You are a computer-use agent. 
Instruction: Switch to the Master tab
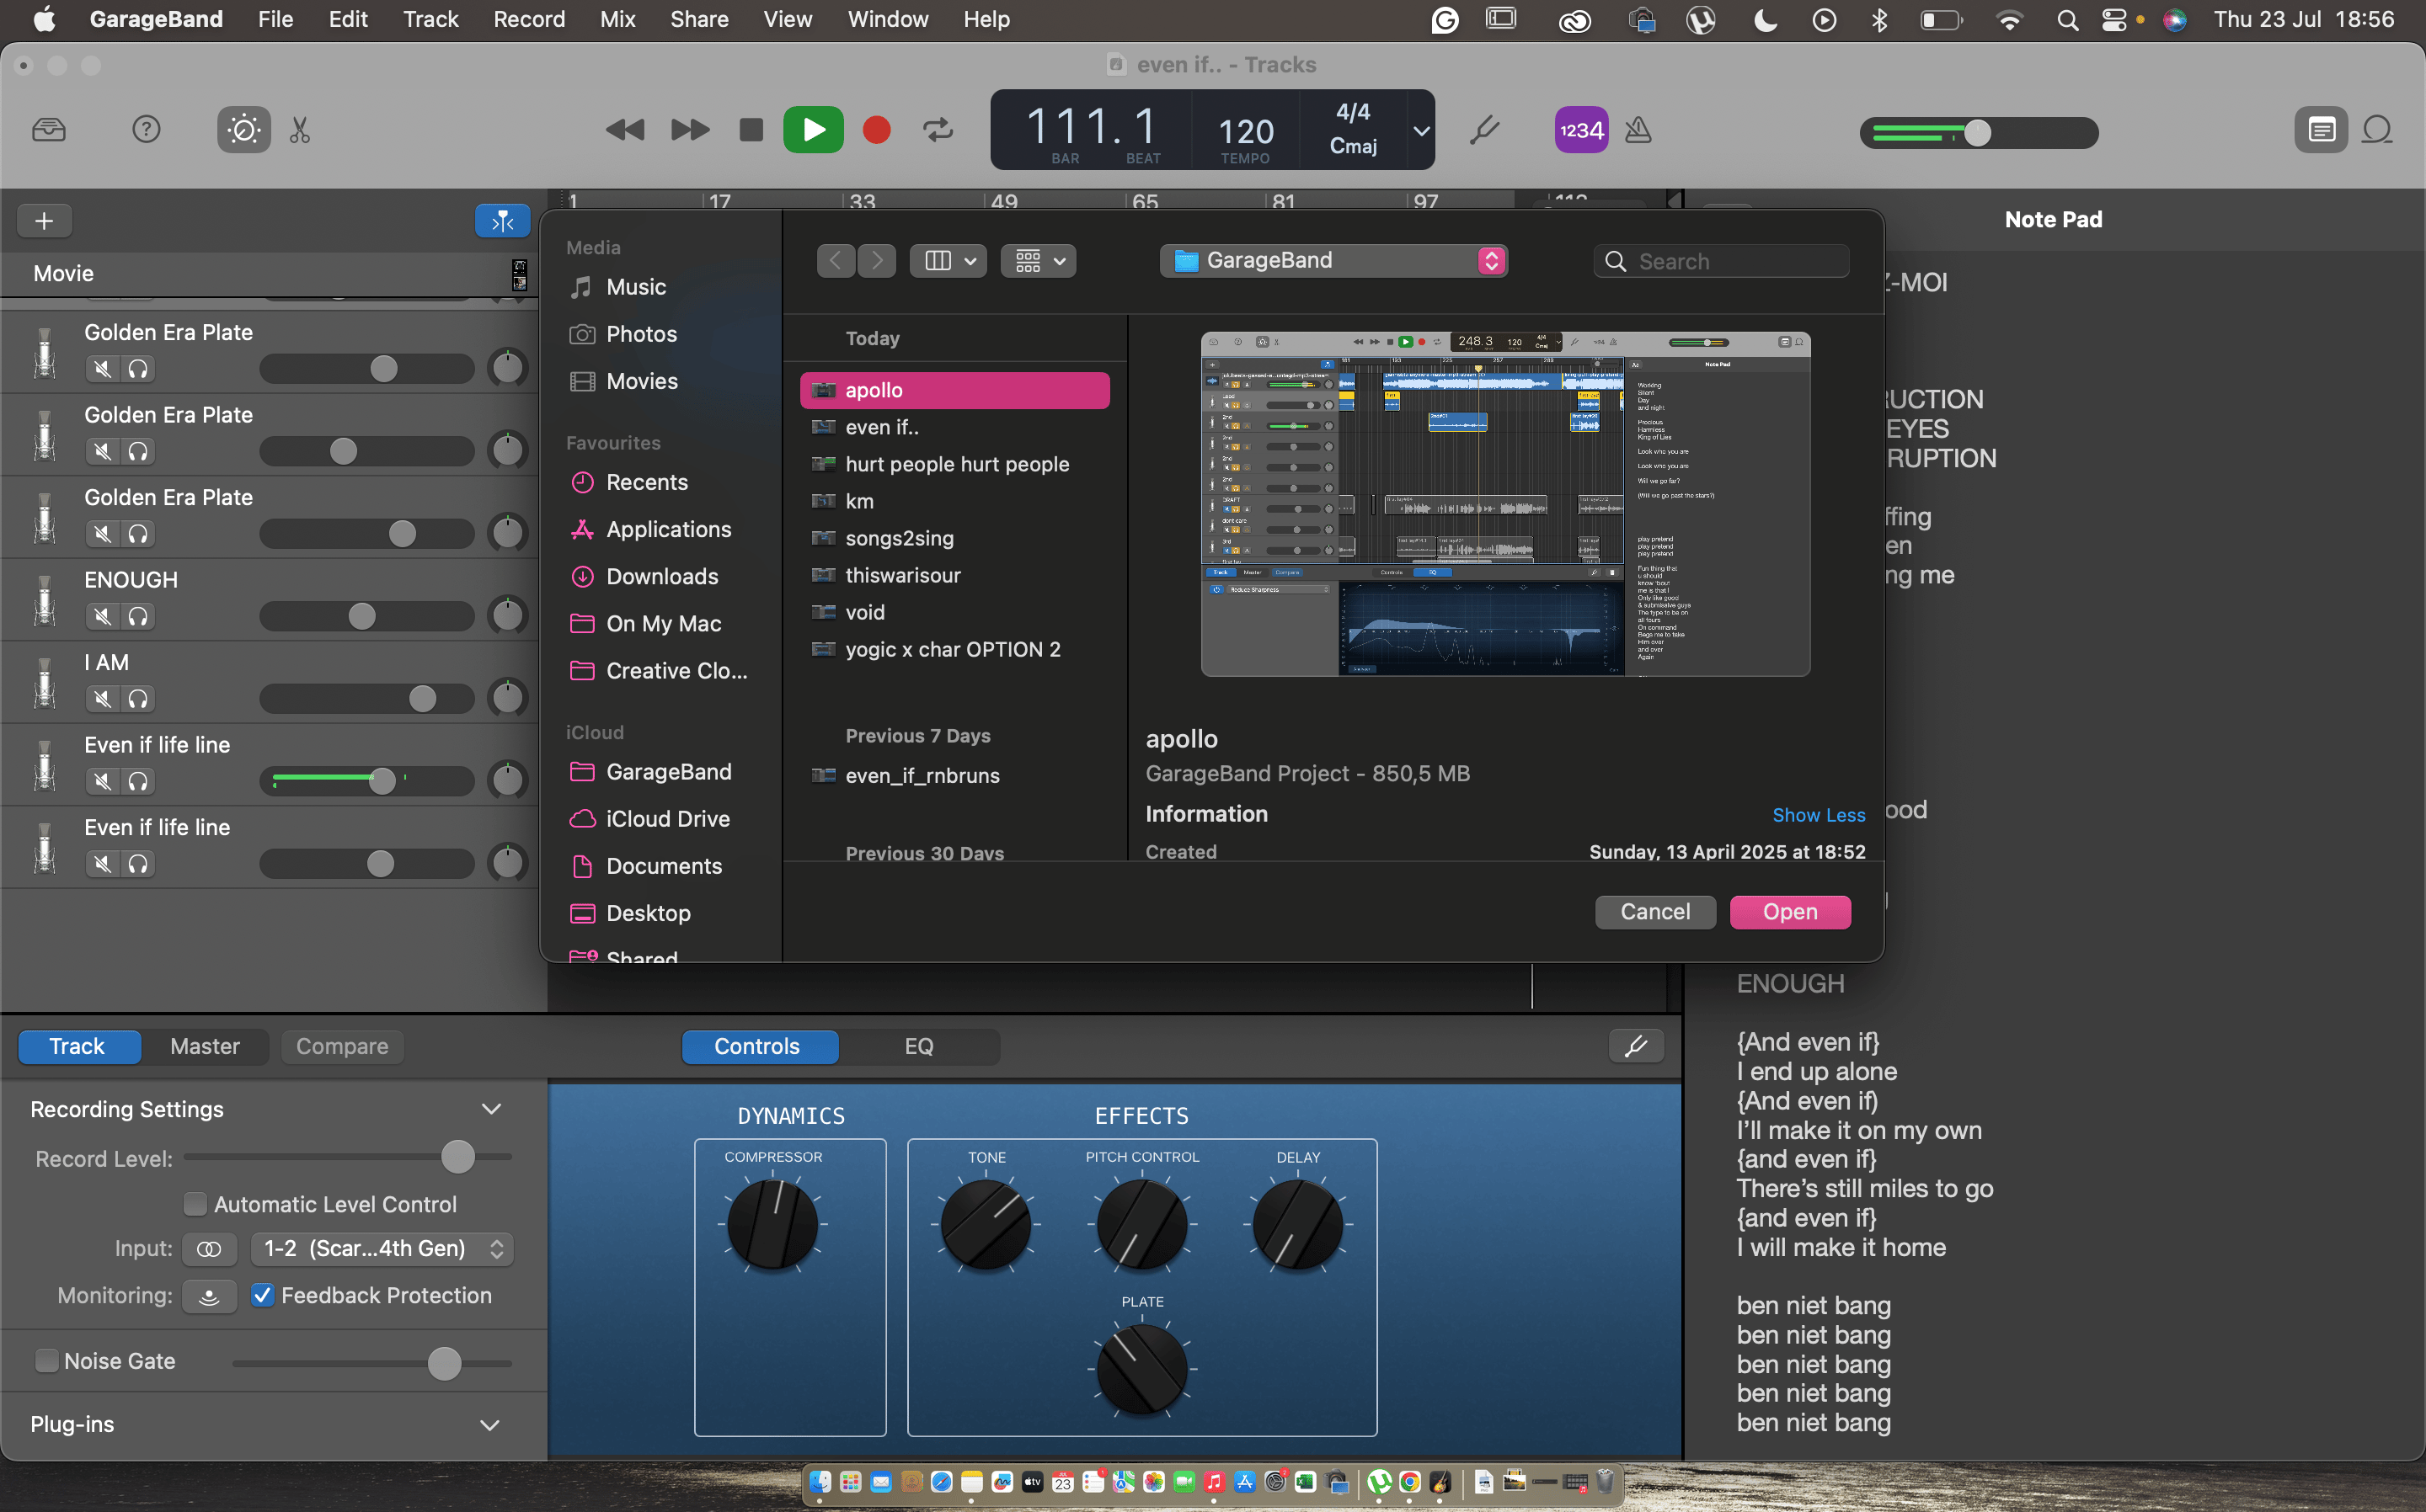click(205, 1046)
